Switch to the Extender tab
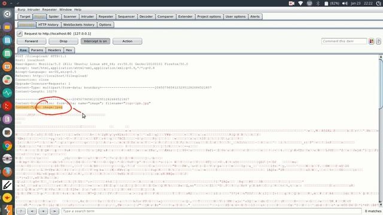Viewport: 383px width, 215px height. [185, 17]
